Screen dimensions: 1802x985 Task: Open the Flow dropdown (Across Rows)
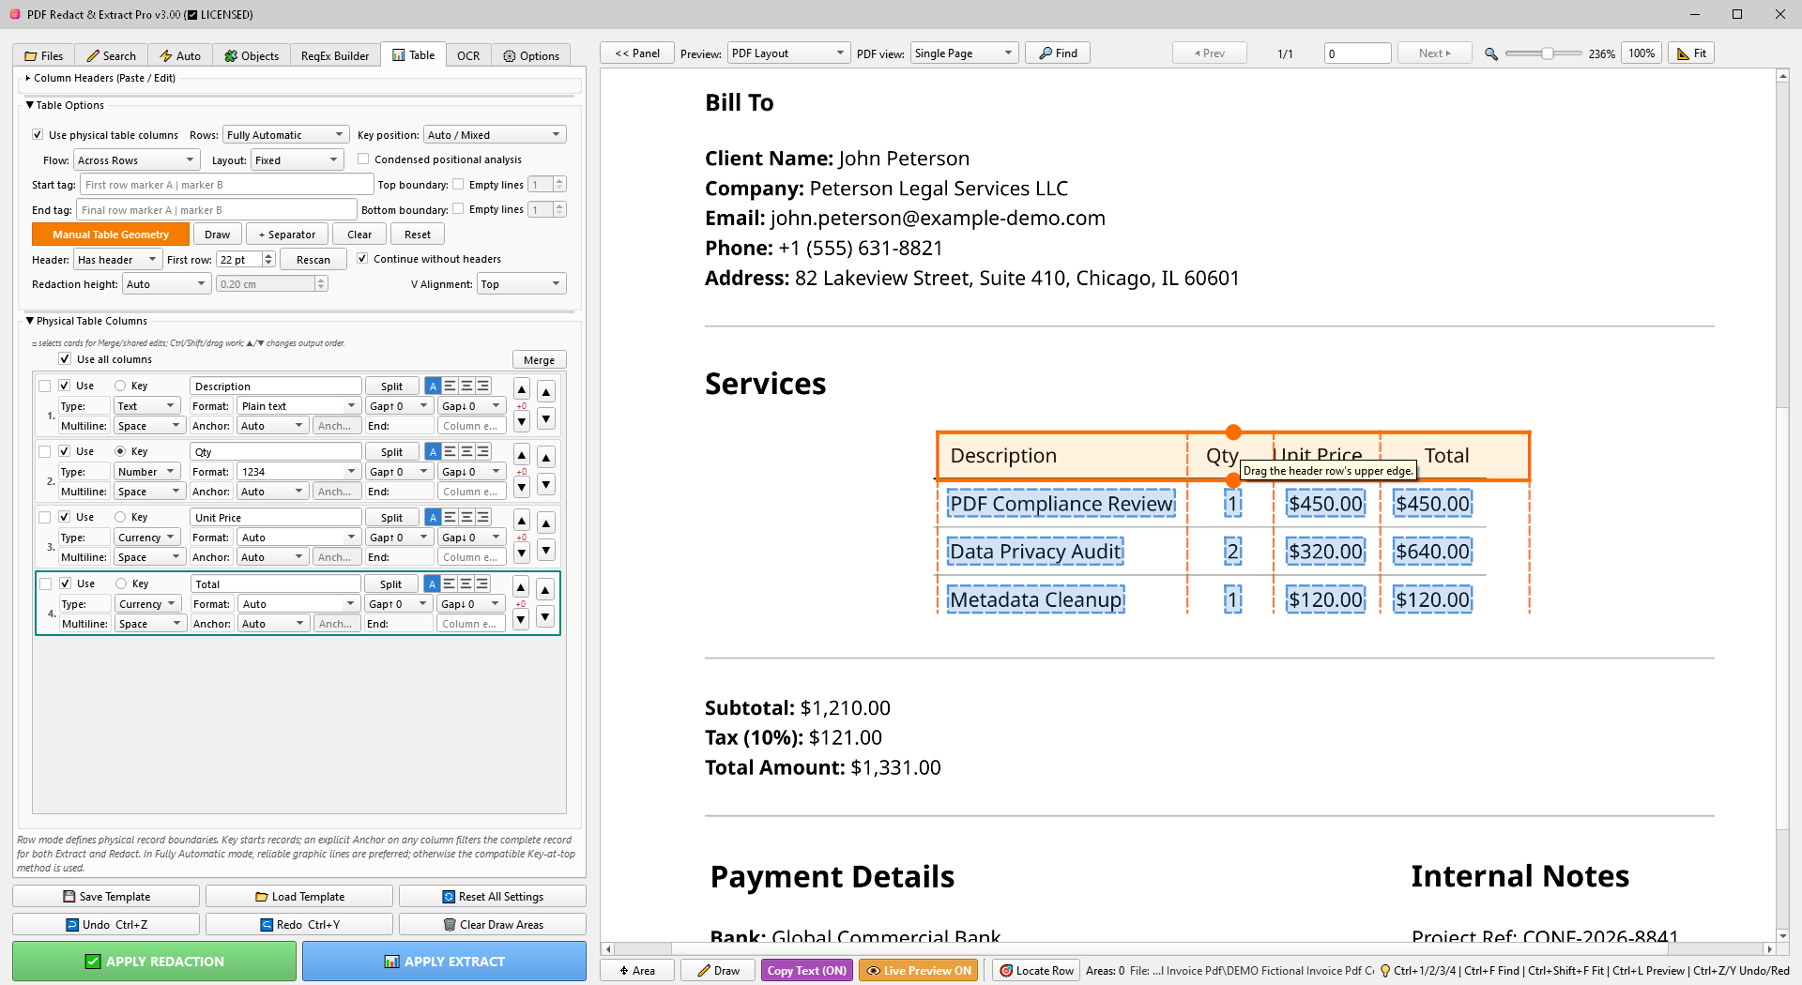[x=136, y=160]
